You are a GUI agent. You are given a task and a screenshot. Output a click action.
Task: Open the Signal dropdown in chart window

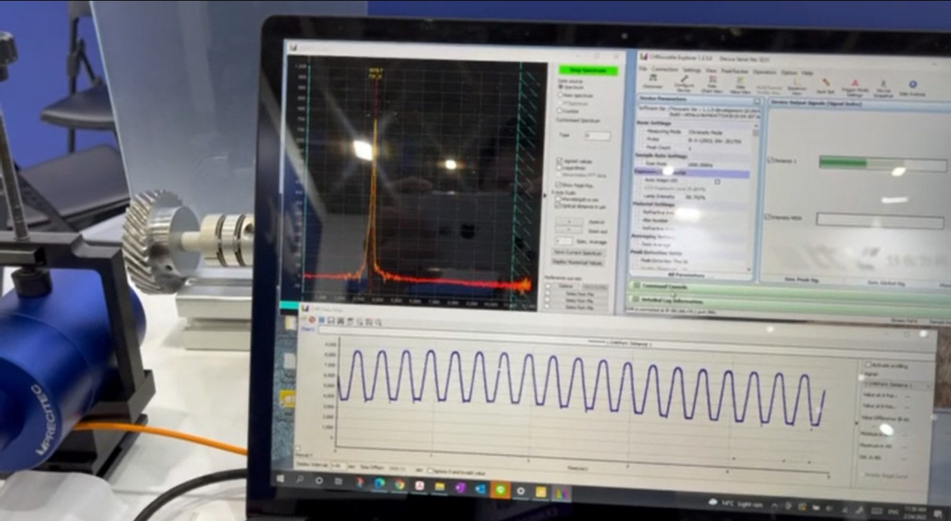pyautogui.click(x=896, y=385)
